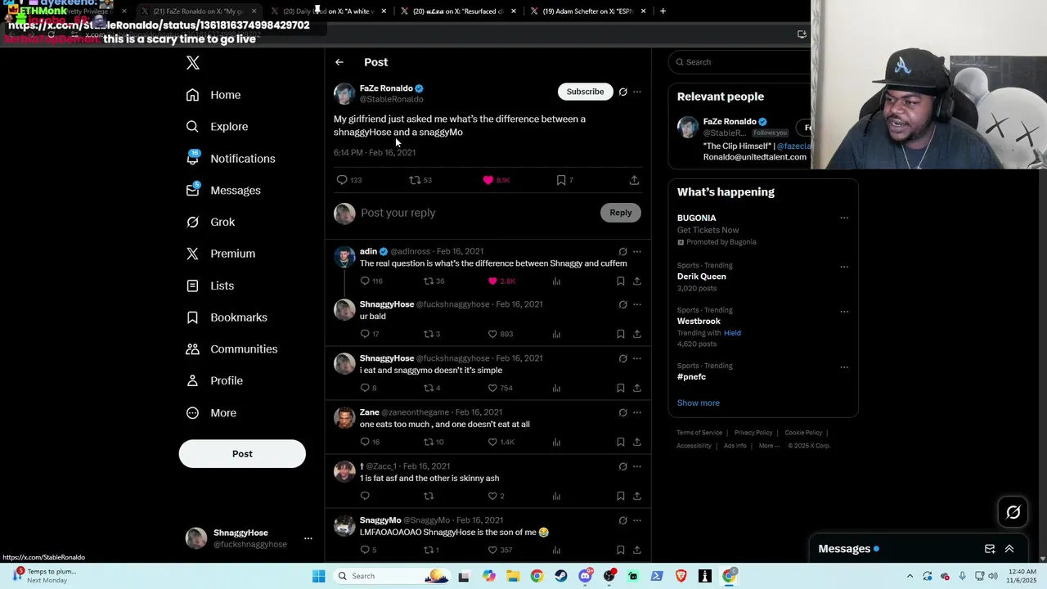The width and height of the screenshot is (1047, 589).
Task: Open Grok from the sidebar
Action: coord(210,222)
